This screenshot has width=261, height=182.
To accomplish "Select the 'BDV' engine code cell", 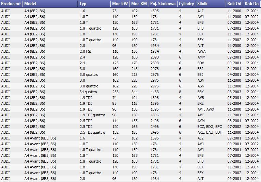I will click(201, 63).
